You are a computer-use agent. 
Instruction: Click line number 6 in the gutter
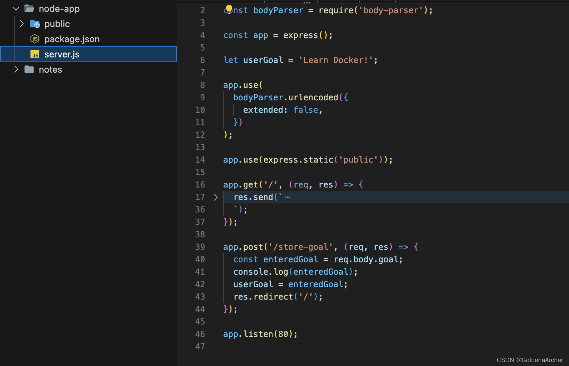[202, 60]
